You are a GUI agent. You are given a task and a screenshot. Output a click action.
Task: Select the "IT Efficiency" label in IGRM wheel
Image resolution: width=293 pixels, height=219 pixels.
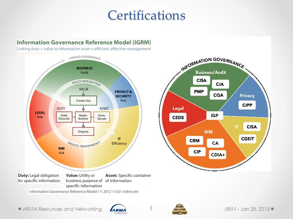[119, 141]
